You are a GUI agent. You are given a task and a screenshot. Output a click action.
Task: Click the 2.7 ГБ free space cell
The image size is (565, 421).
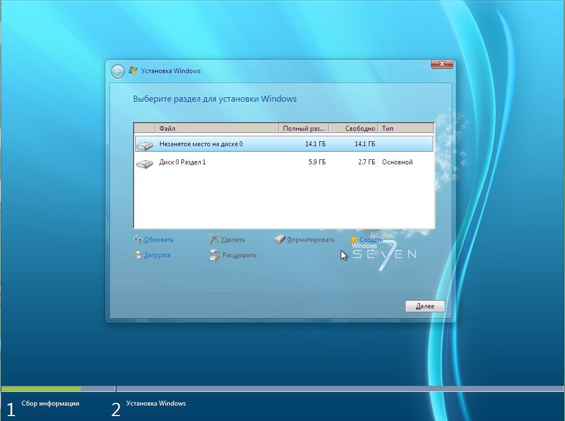tap(367, 162)
